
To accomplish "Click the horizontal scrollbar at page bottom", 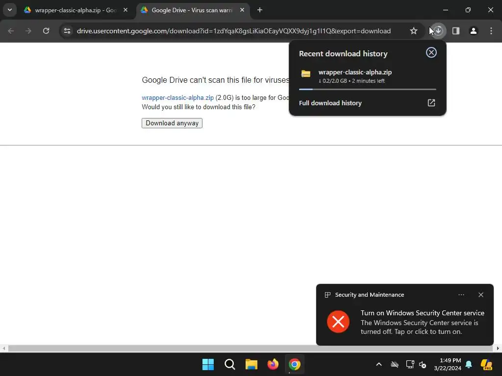I will click(251, 349).
